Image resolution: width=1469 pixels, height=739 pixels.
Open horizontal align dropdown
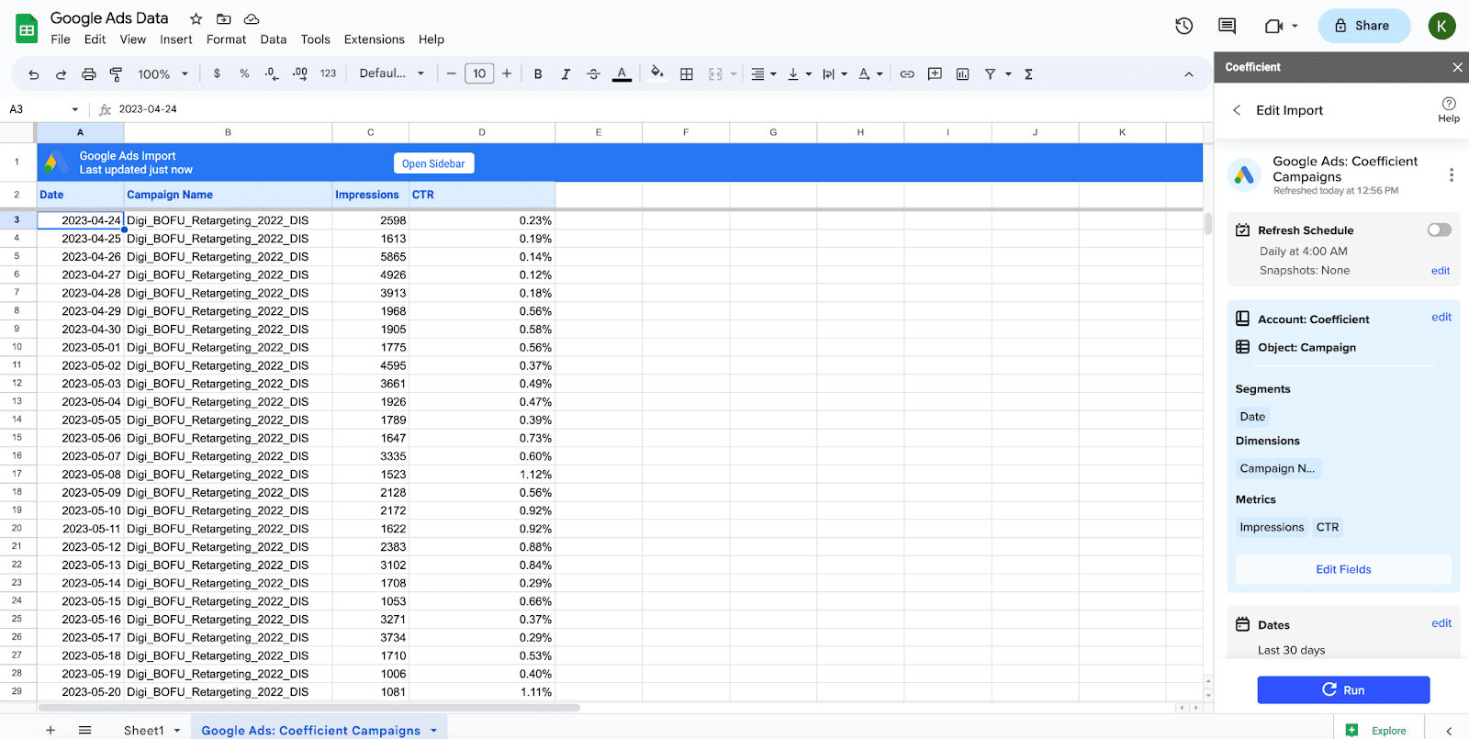[x=764, y=74]
